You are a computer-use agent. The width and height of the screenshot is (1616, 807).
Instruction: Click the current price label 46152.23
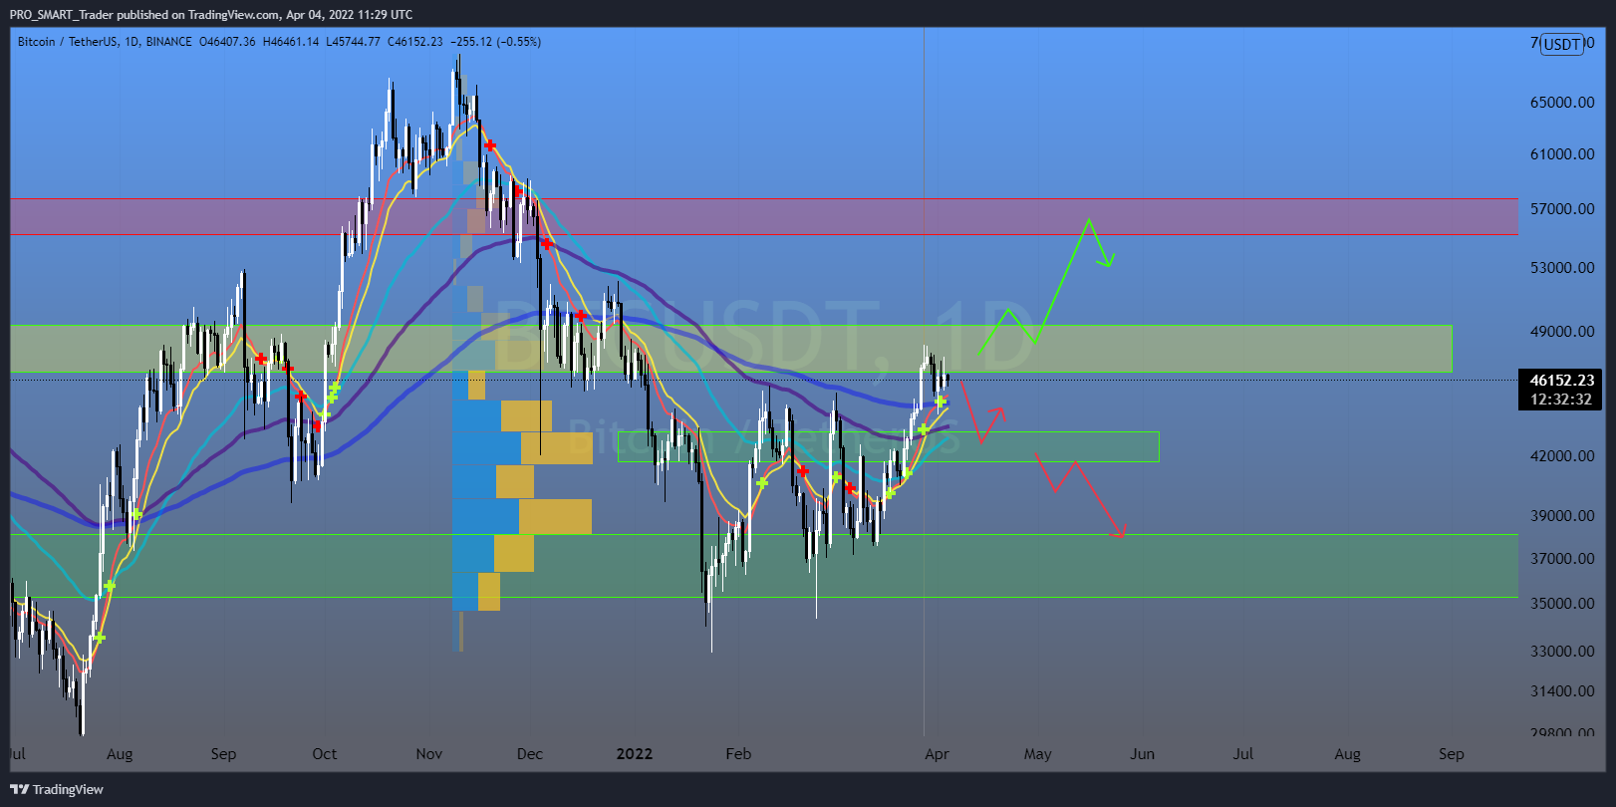[1561, 380]
